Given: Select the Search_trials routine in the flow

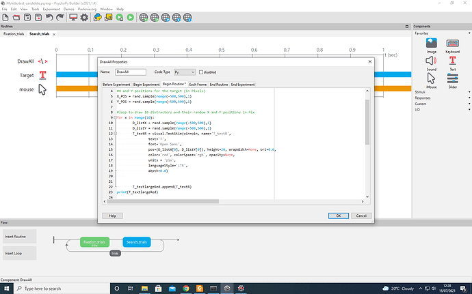Looking at the screenshot, I should click(x=137, y=242).
